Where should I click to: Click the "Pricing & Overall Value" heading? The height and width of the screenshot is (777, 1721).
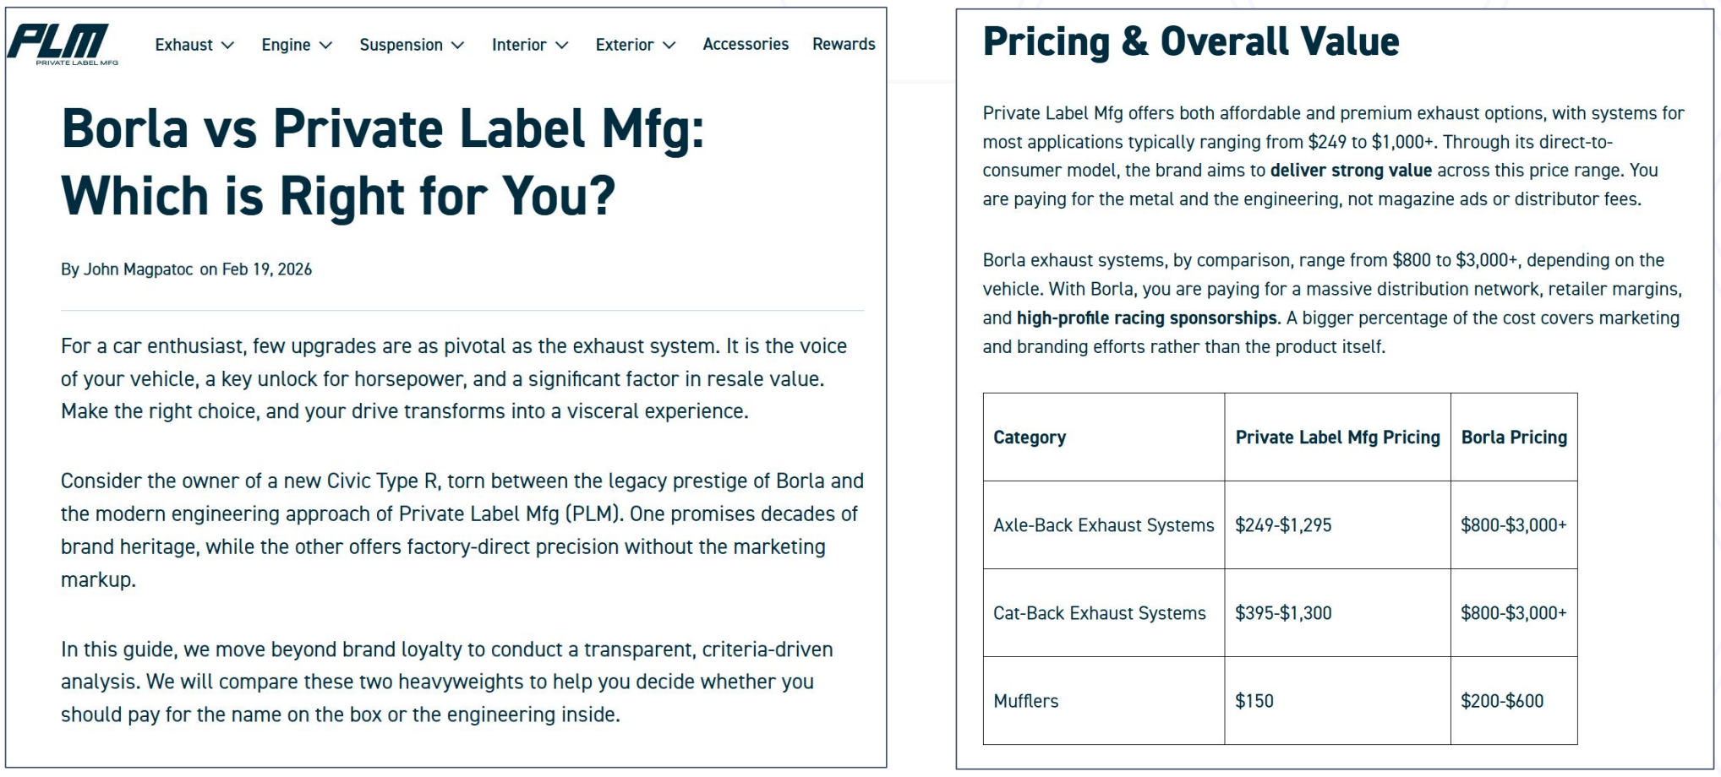1190,41
